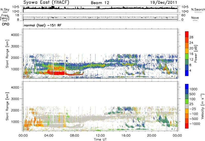Click the '16:00' time tick label

[x=126, y=136]
